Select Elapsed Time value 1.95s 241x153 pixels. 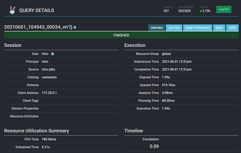[166, 77]
